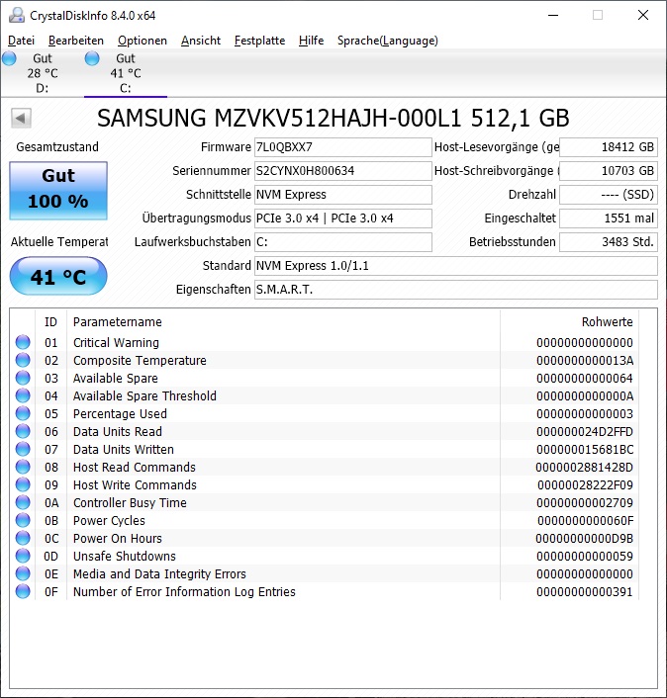The width and height of the screenshot is (667, 698).
Task: Click the status orb of Media and Data Integrity Errors
Action: coord(23,573)
